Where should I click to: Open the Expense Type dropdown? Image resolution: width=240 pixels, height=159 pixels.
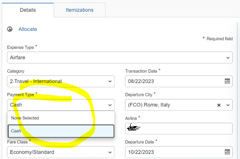click(120, 58)
